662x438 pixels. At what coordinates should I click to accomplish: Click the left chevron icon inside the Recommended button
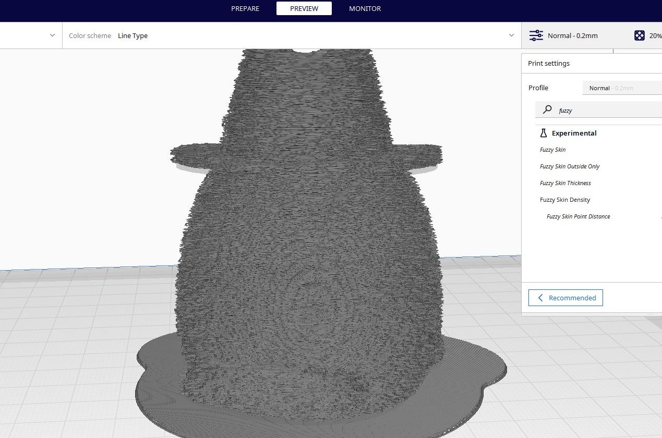[540, 298]
